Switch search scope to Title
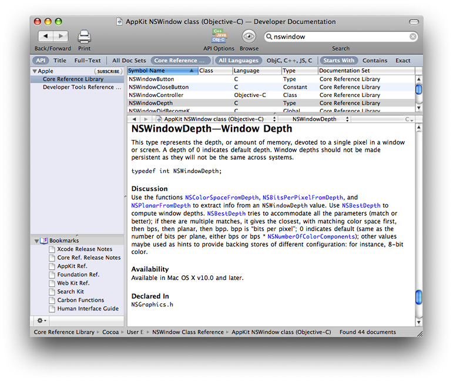 (x=60, y=61)
